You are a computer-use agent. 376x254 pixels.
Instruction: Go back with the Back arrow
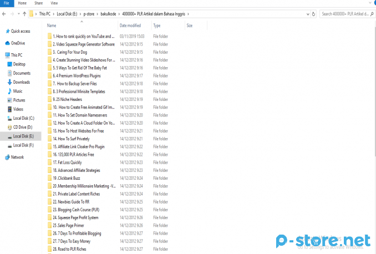(x=4, y=13)
